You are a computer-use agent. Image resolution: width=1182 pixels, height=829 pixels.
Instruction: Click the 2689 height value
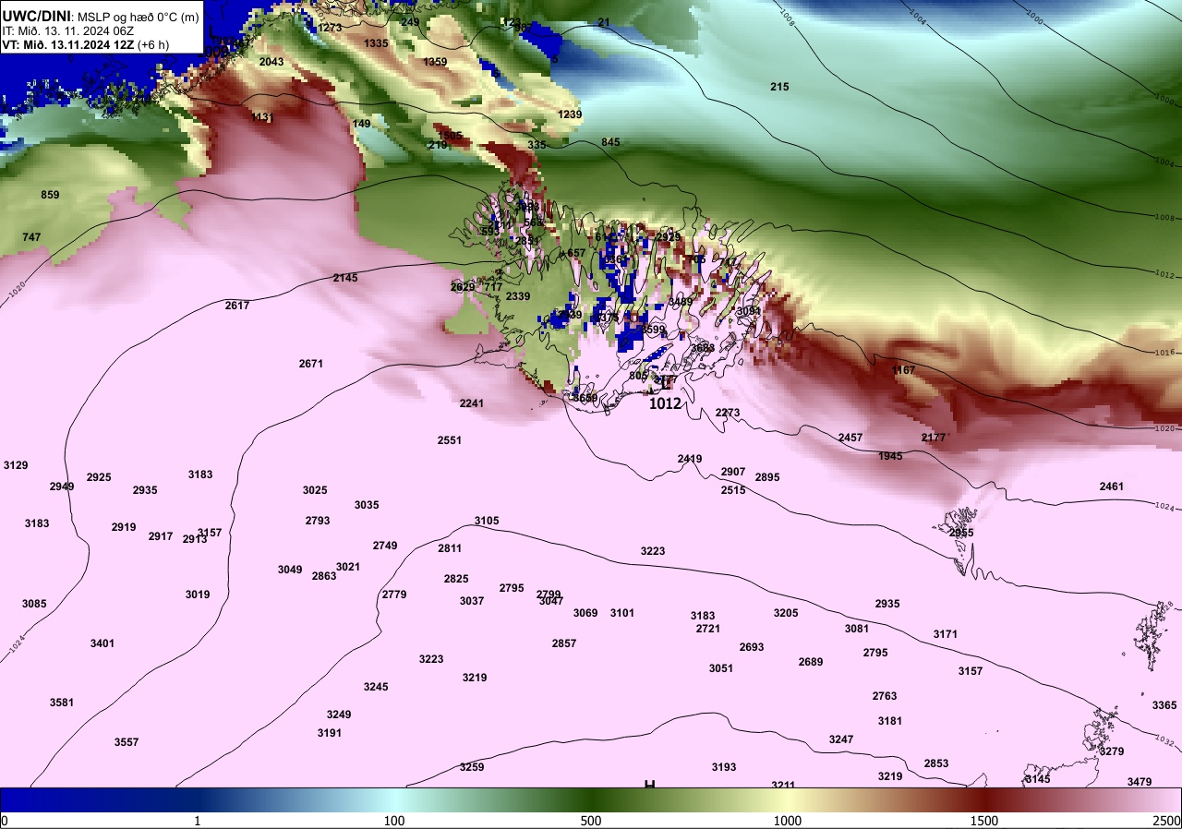(811, 662)
